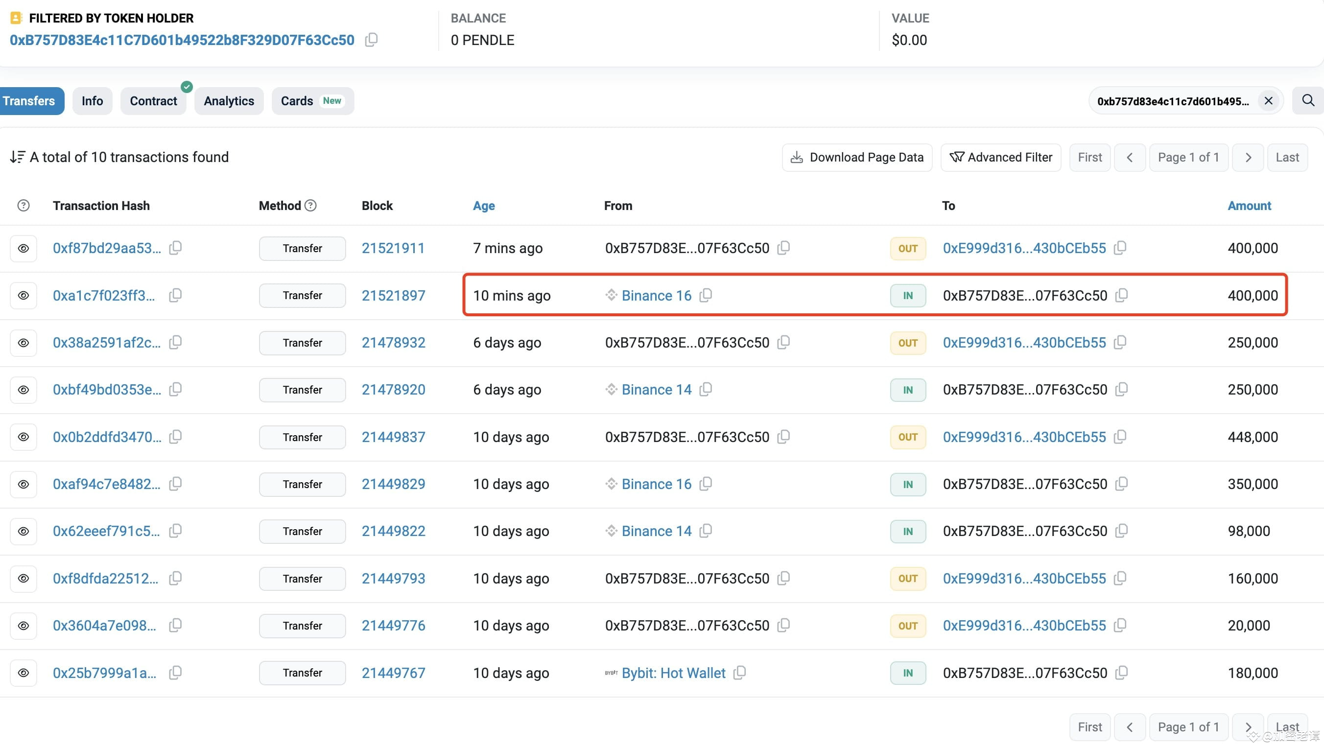Copy the Binance 16 sender address

tap(706, 295)
